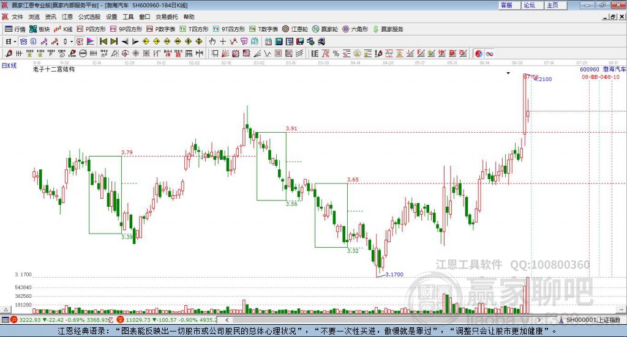Step chart left with black left arrow
The width and height of the screenshot is (627, 337).
point(125,42)
